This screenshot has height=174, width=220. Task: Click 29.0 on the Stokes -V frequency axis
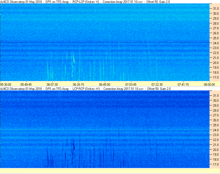tap(216, 18)
